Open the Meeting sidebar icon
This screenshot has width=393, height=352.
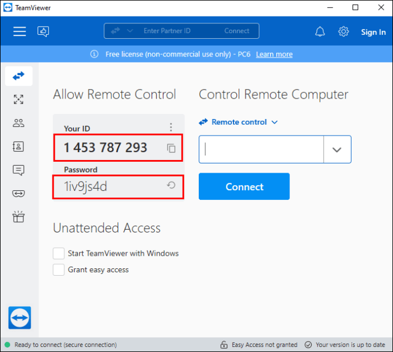coord(19,123)
